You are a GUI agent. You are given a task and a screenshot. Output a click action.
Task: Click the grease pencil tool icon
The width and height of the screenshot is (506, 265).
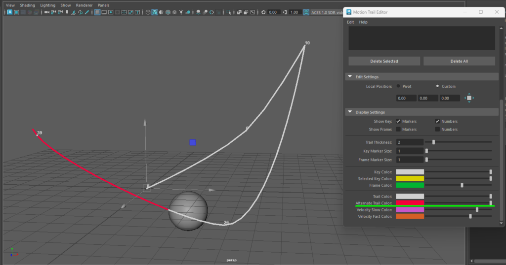coord(87,12)
